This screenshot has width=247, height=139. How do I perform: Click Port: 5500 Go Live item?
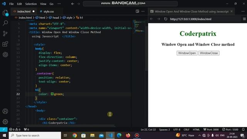230,129
